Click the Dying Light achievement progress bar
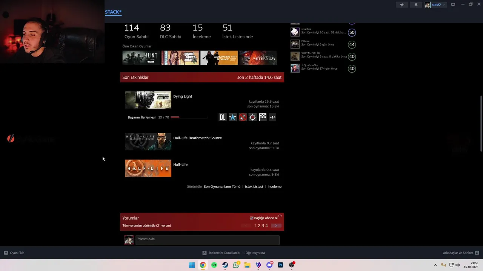 pos(189,117)
